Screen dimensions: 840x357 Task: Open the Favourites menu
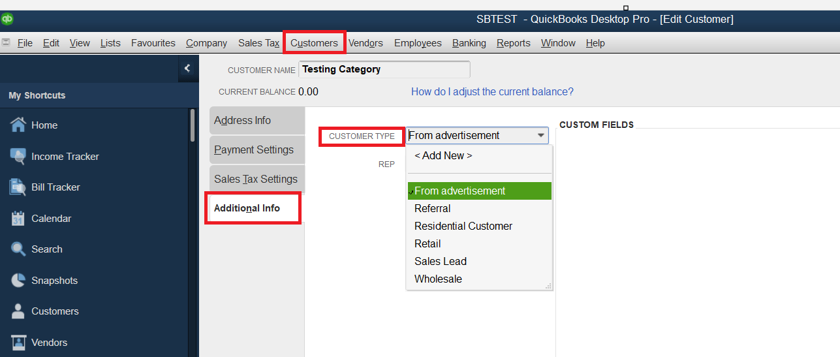(x=153, y=43)
